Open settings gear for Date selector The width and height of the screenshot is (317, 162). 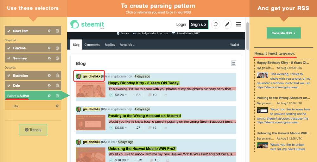click(x=49, y=85)
